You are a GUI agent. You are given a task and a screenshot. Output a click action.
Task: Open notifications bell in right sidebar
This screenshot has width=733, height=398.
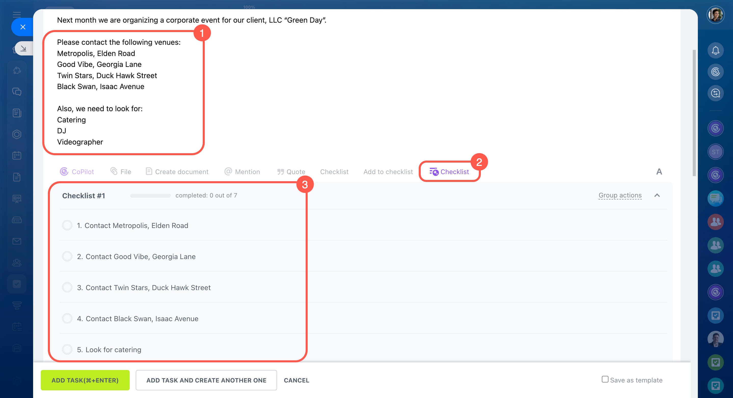715,51
